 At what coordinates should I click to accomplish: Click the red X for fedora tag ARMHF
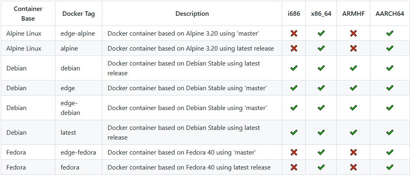point(353,168)
